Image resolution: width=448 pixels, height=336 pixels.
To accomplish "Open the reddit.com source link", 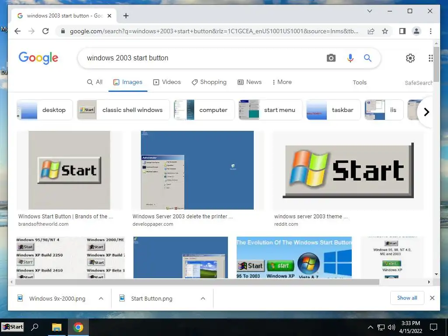I will click(286, 224).
